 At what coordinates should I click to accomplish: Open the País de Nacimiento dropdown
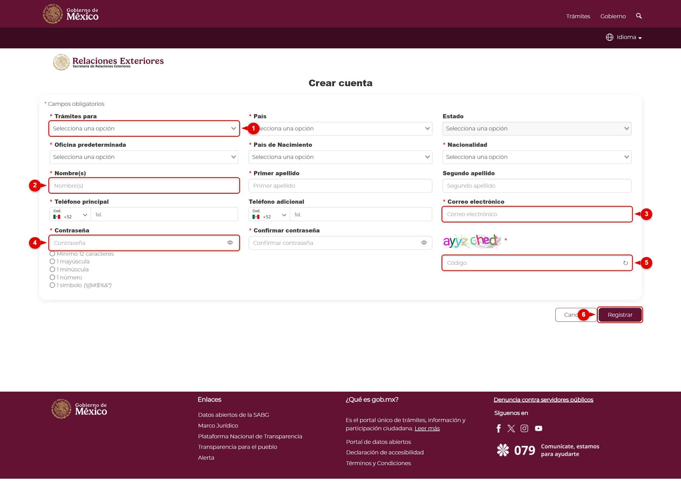[340, 157]
